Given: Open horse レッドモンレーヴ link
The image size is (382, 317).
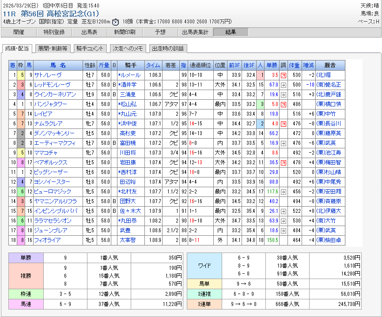Looking at the screenshot, I should [53, 85].
